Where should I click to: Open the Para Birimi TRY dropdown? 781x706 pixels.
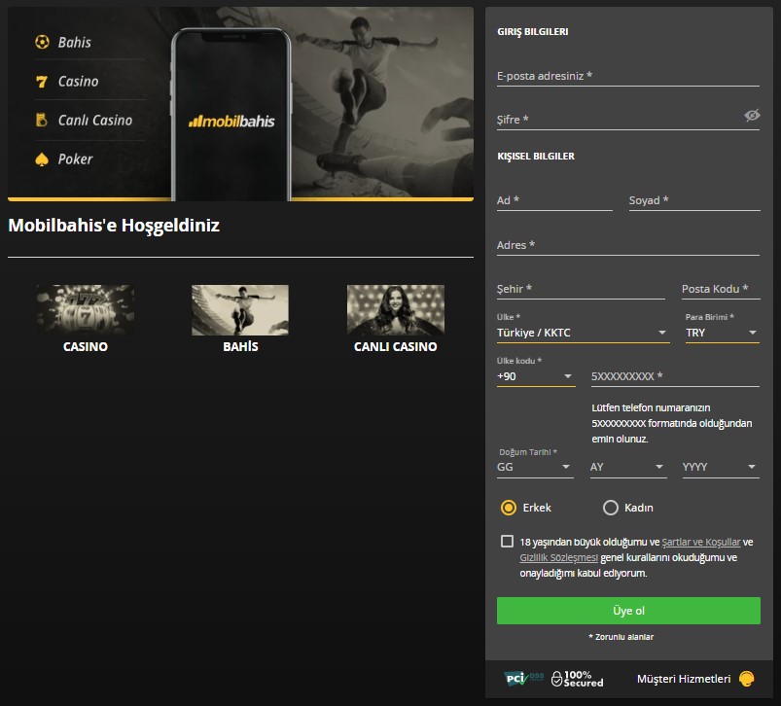coord(723,333)
